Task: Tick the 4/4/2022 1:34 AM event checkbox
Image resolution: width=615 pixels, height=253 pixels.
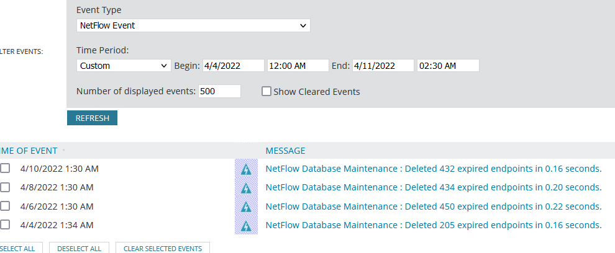Action: (x=5, y=225)
